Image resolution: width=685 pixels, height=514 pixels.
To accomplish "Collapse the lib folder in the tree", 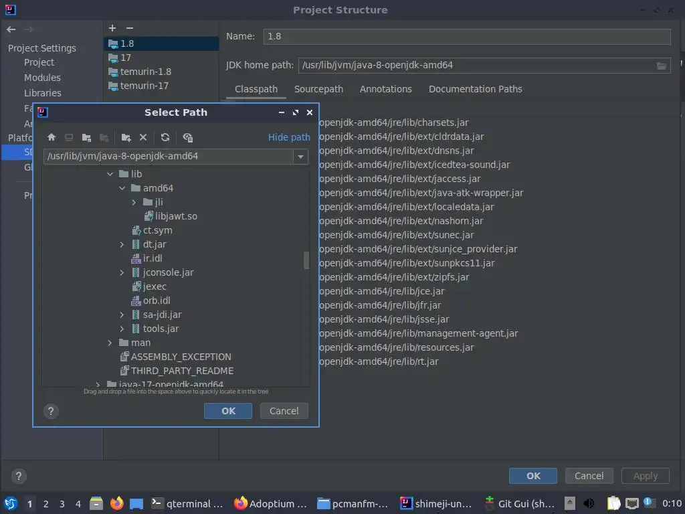I will [x=110, y=174].
